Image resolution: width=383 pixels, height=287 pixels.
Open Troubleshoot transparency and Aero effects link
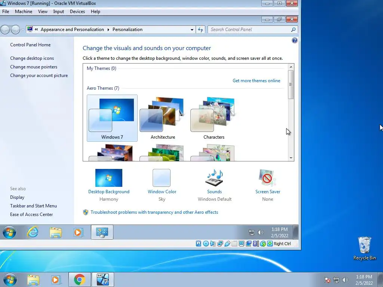[x=154, y=212]
